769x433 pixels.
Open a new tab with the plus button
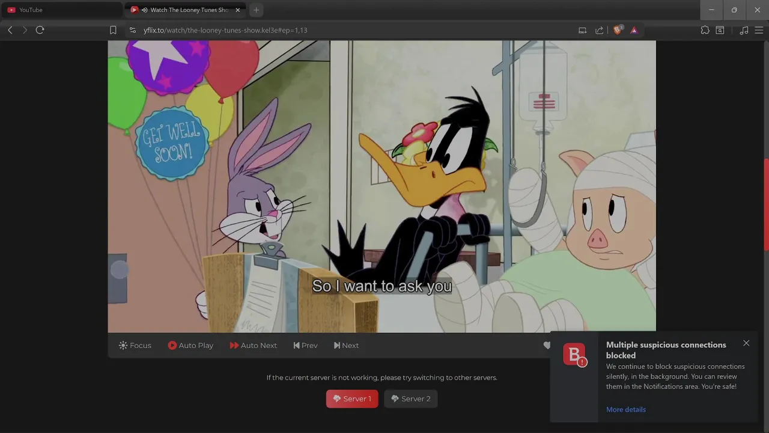256,10
